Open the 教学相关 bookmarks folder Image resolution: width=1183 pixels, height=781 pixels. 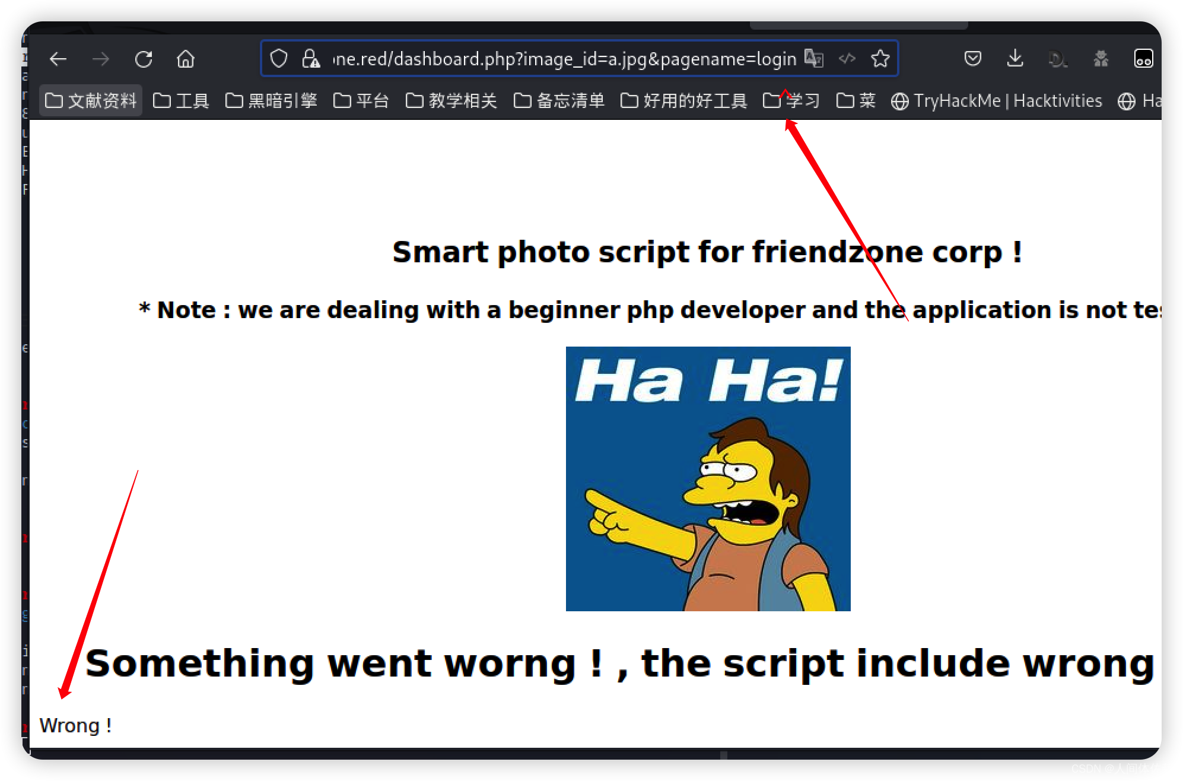tap(451, 101)
